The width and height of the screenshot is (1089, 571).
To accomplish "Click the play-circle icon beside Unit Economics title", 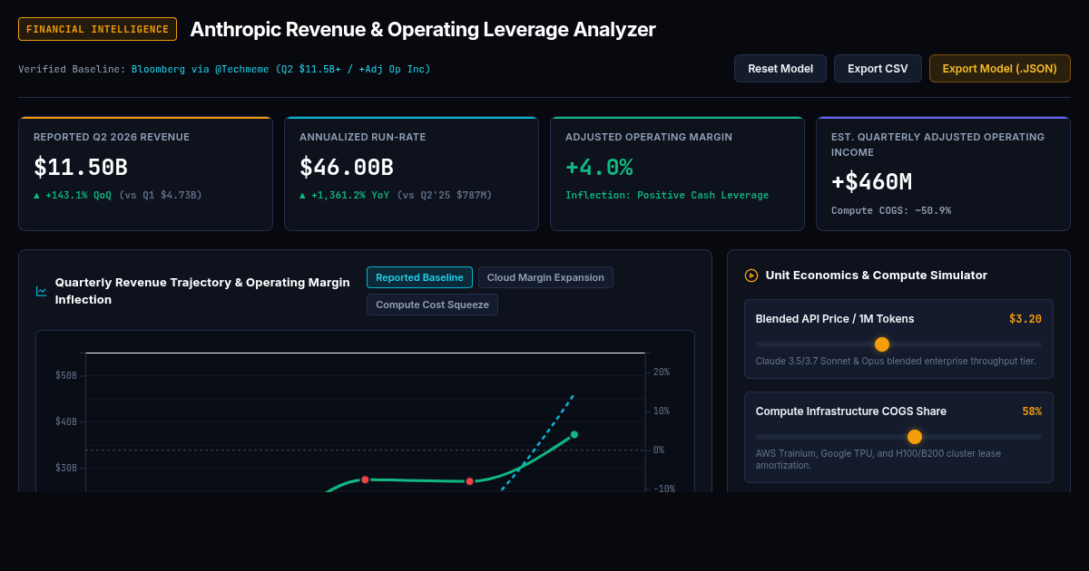I will 751,276.
